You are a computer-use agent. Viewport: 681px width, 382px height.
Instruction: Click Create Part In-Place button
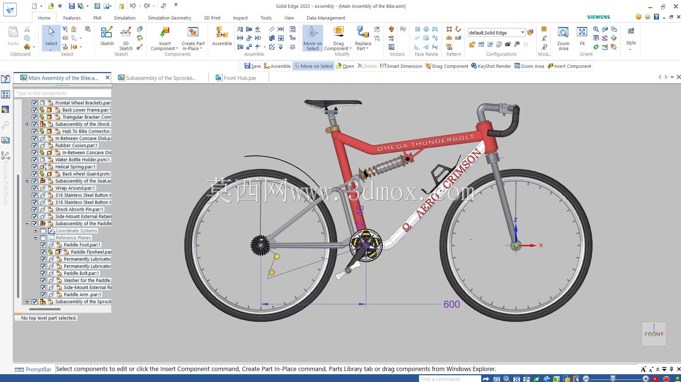[193, 39]
